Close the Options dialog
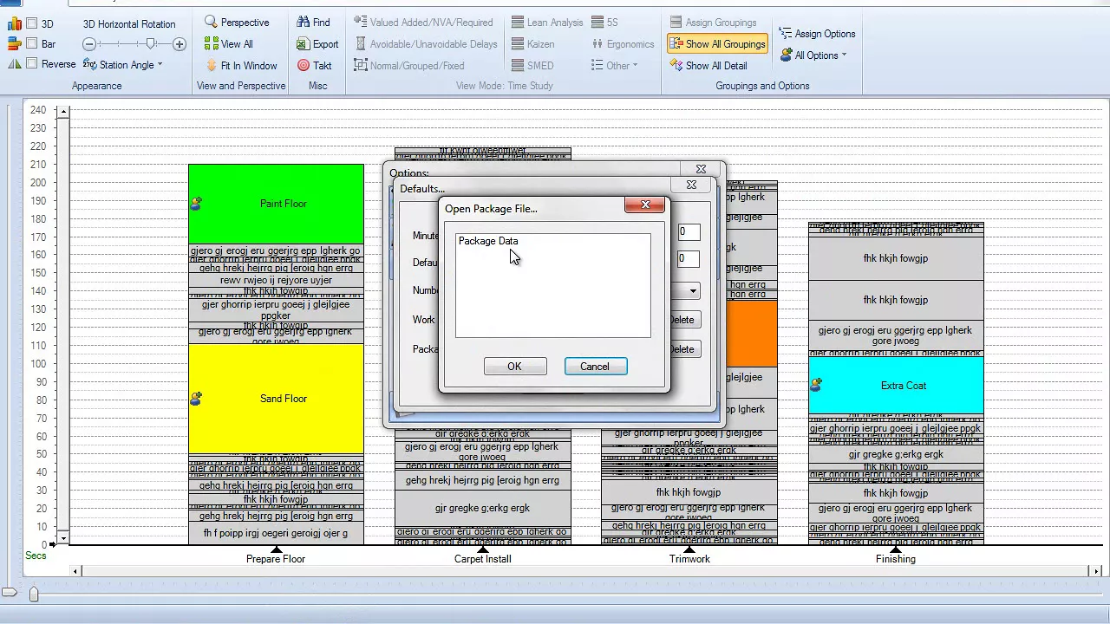 [701, 170]
